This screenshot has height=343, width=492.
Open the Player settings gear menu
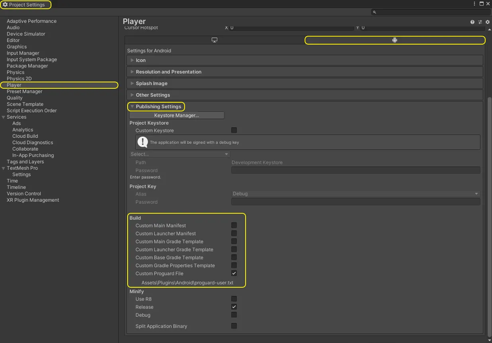coord(487,22)
